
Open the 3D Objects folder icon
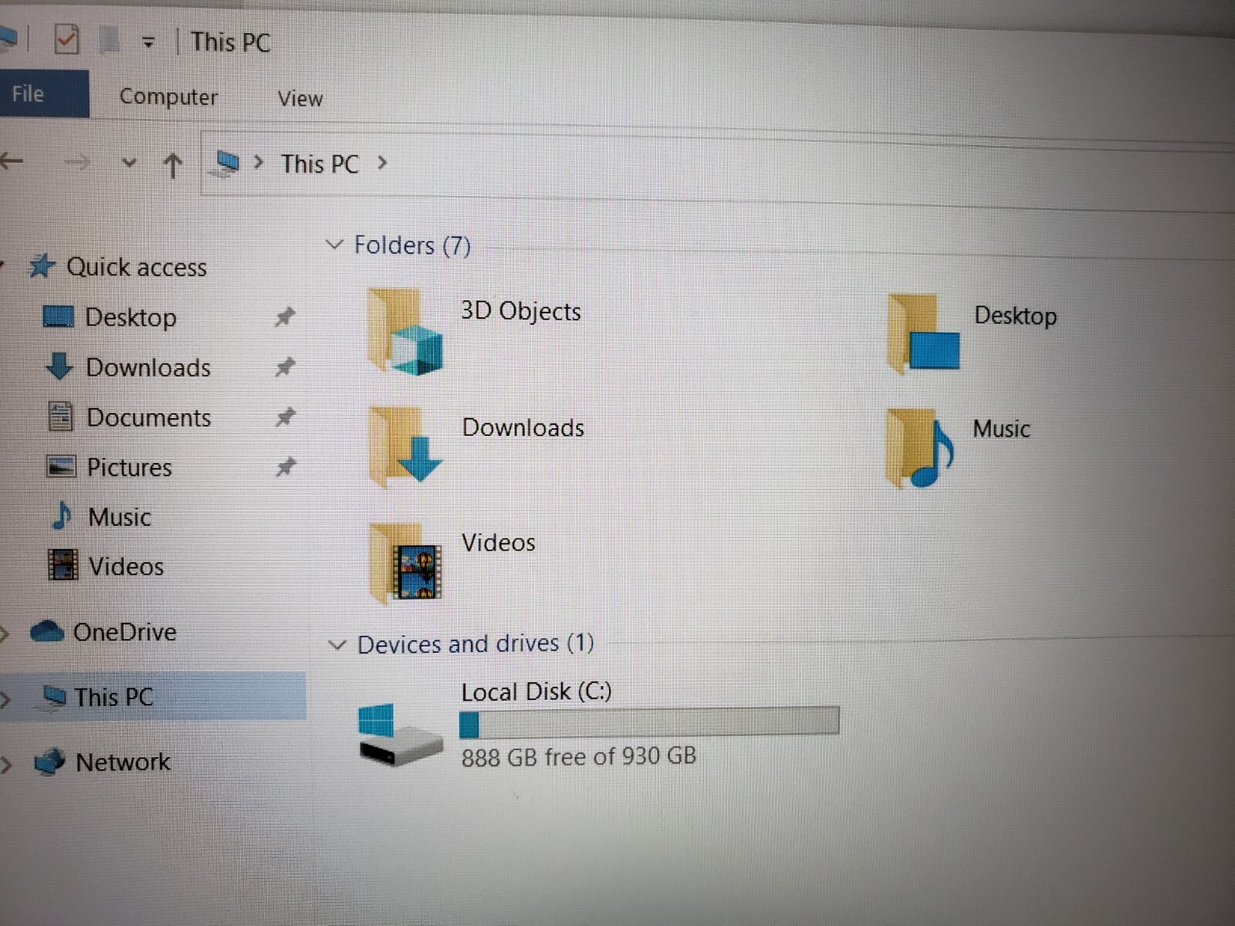pyautogui.click(x=405, y=332)
